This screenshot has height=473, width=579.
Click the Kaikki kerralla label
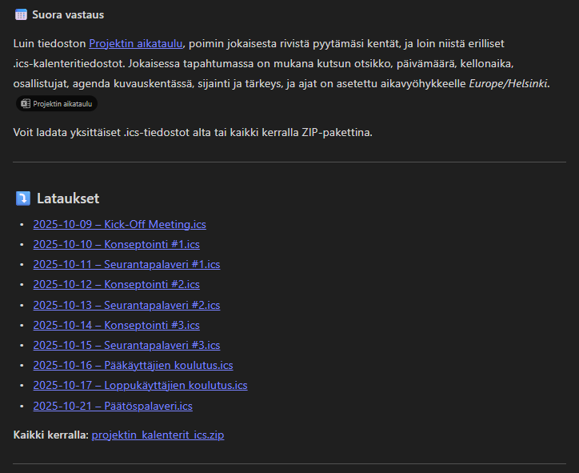tap(50, 435)
